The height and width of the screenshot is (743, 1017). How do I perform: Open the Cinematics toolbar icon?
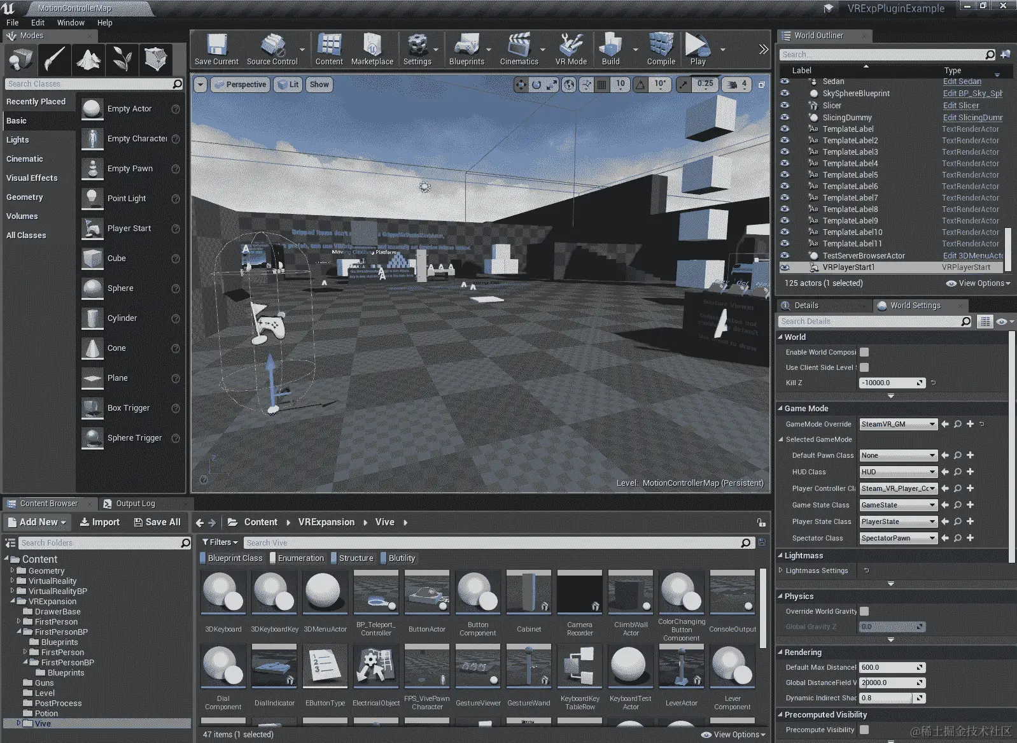[x=519, y=50]
